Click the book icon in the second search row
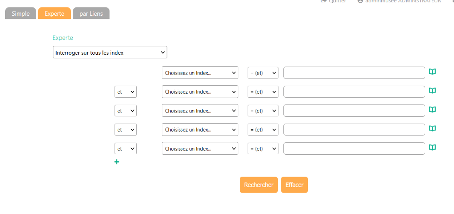 tap(432, 91)
